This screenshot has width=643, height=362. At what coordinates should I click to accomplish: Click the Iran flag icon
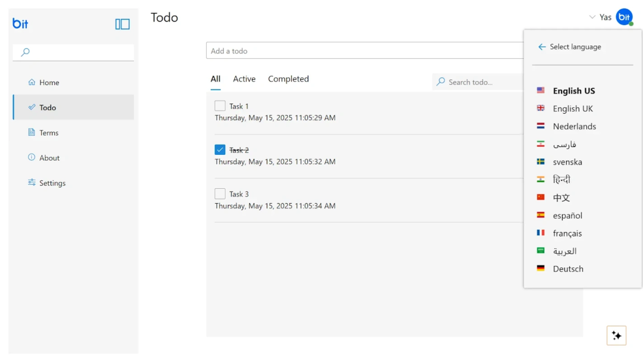(541, 143)
